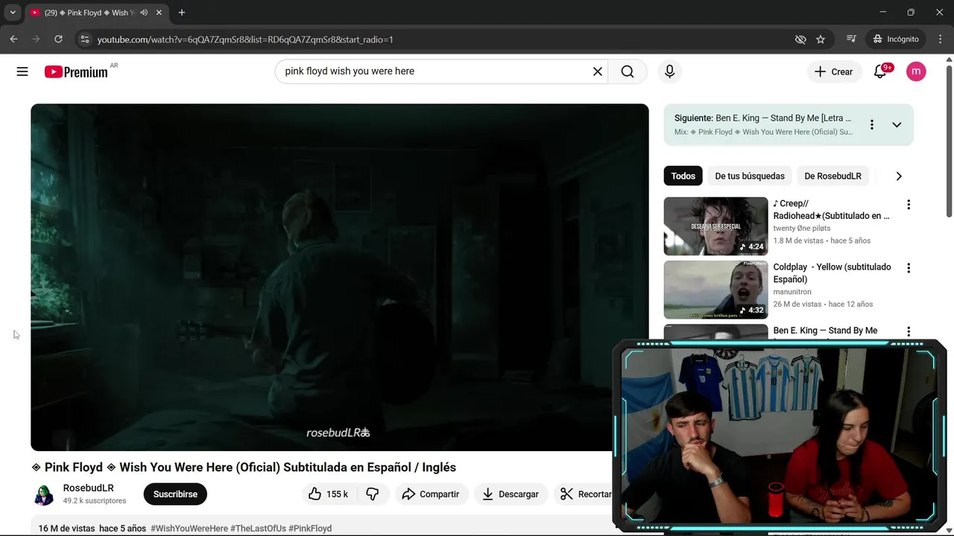Subscribe with Suscribirse button
This screenshot has width=954, height=536.
[175, 494]
